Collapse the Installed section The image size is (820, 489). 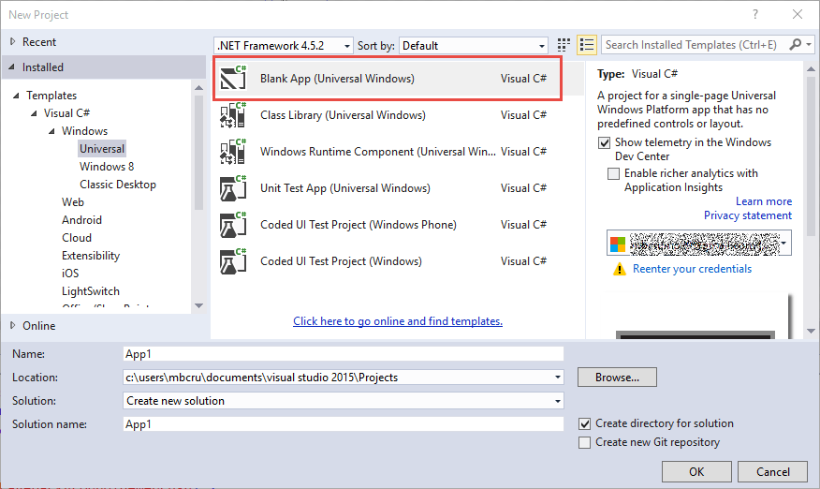[12, 67]
